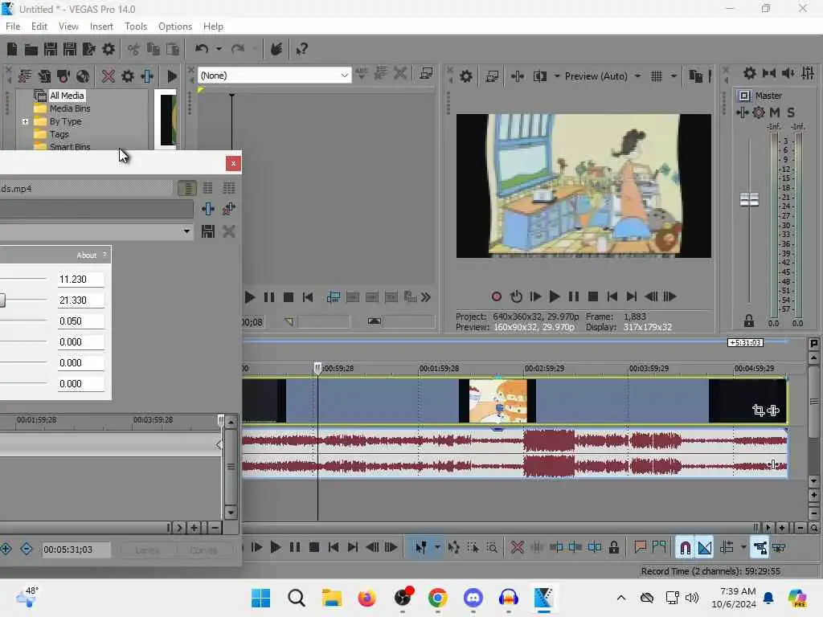
Task: Select the Normal Edit tool in timeline toolbar
Action: pyautogui.click(x=421, y=548)
